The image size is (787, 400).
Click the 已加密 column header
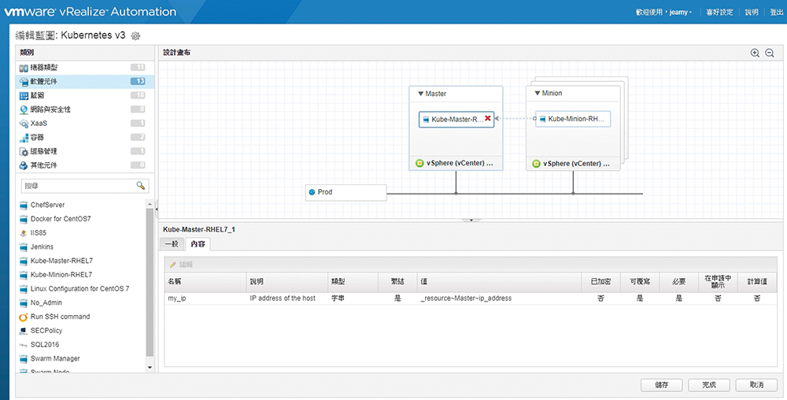click(x=600, y=282)
